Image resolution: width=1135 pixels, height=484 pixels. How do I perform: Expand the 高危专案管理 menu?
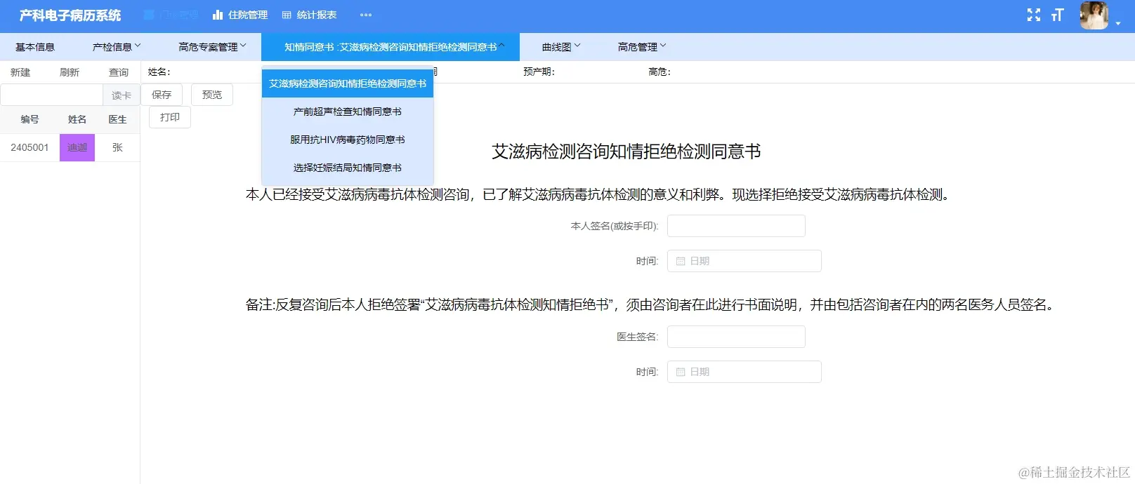tap(212, 47)
